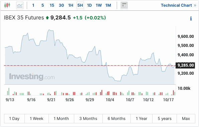This screenshot has height=127, width=199.
Task: Select the area chart icon
Action: pyautogui.click(x=20, y=5)
